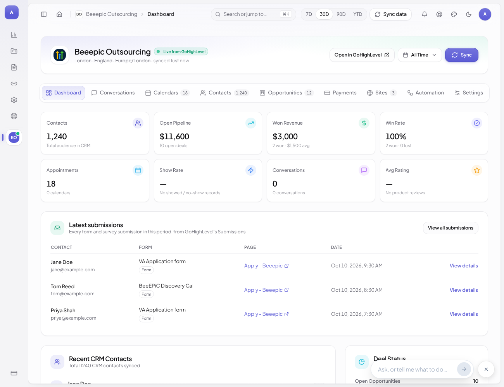Go to the home icon in the top bar
This screenshot has width=504, height=387.
coord(59,14)
